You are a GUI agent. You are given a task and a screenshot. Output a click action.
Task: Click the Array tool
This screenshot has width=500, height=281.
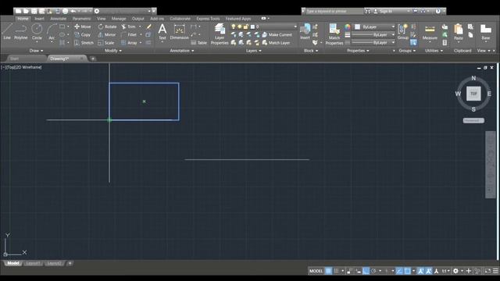(x=129, y=43)
